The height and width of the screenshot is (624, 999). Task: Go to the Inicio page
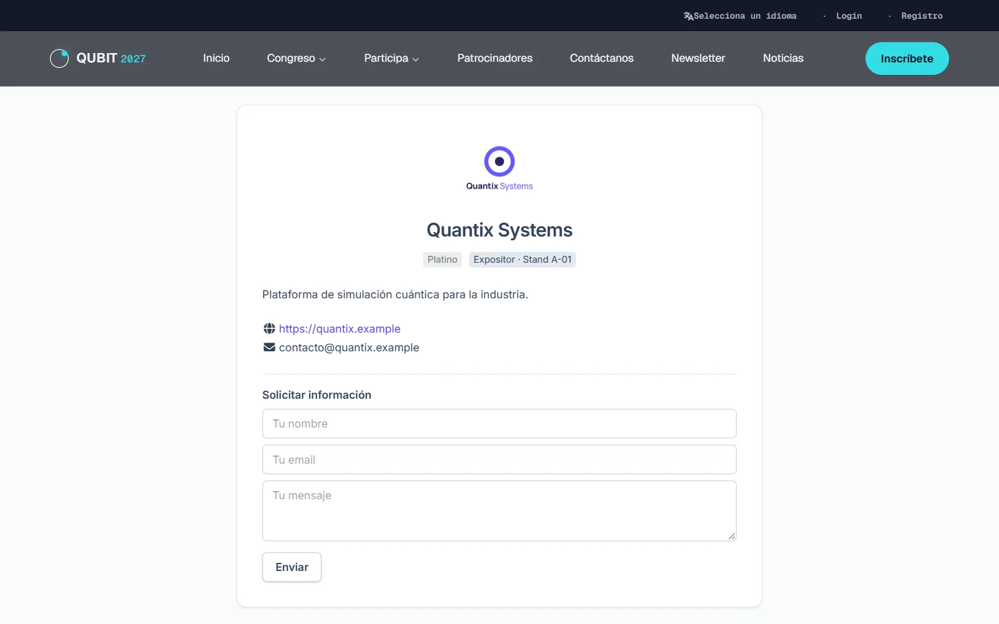click(x=216, y=58)
